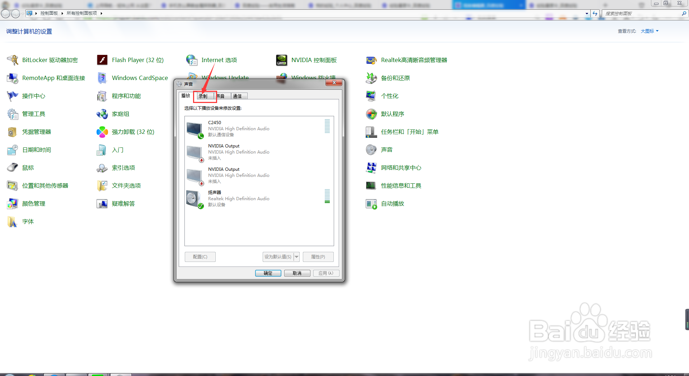This screenshot has height=376, width=689.
Task: Open the Internet 选项 icon
Action: 192,60
